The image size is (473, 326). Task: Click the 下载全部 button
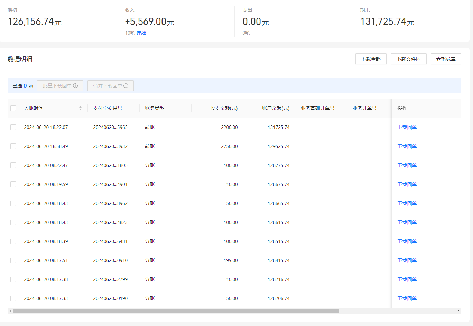pos(371,59)
